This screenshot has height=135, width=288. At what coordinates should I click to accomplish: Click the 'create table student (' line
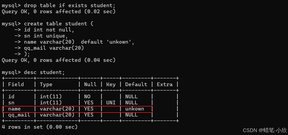point(59,24)
